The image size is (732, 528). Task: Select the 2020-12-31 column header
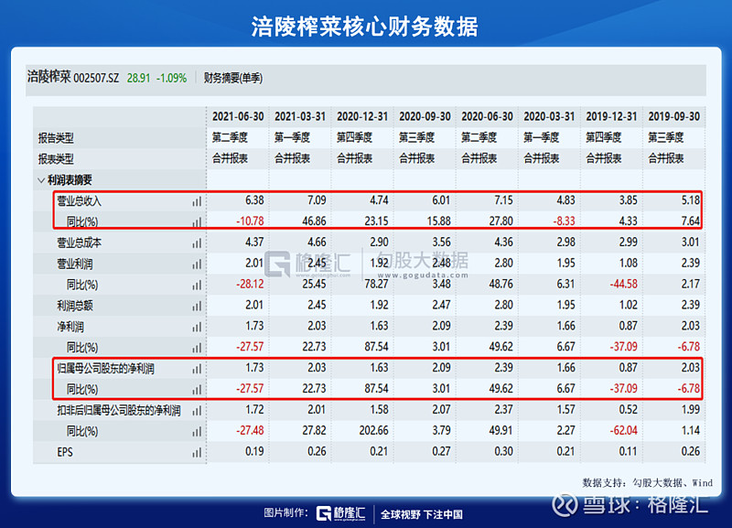pyautogui.click(x=362, y=117)
